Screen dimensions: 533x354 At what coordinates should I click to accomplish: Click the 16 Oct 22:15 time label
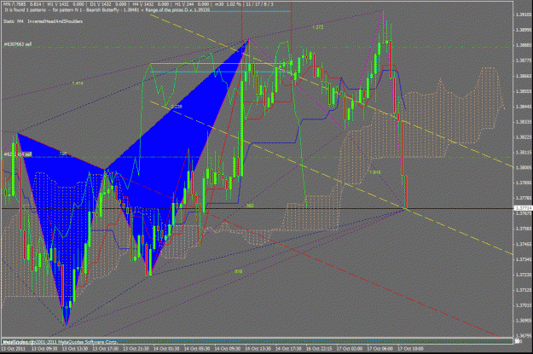coord(319,349)
